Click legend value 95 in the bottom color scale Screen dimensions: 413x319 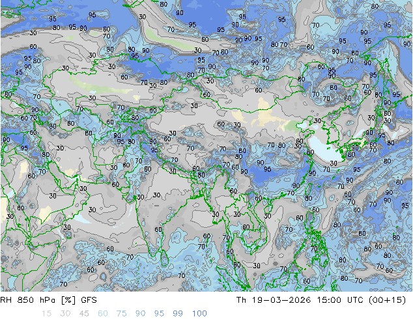159,314
